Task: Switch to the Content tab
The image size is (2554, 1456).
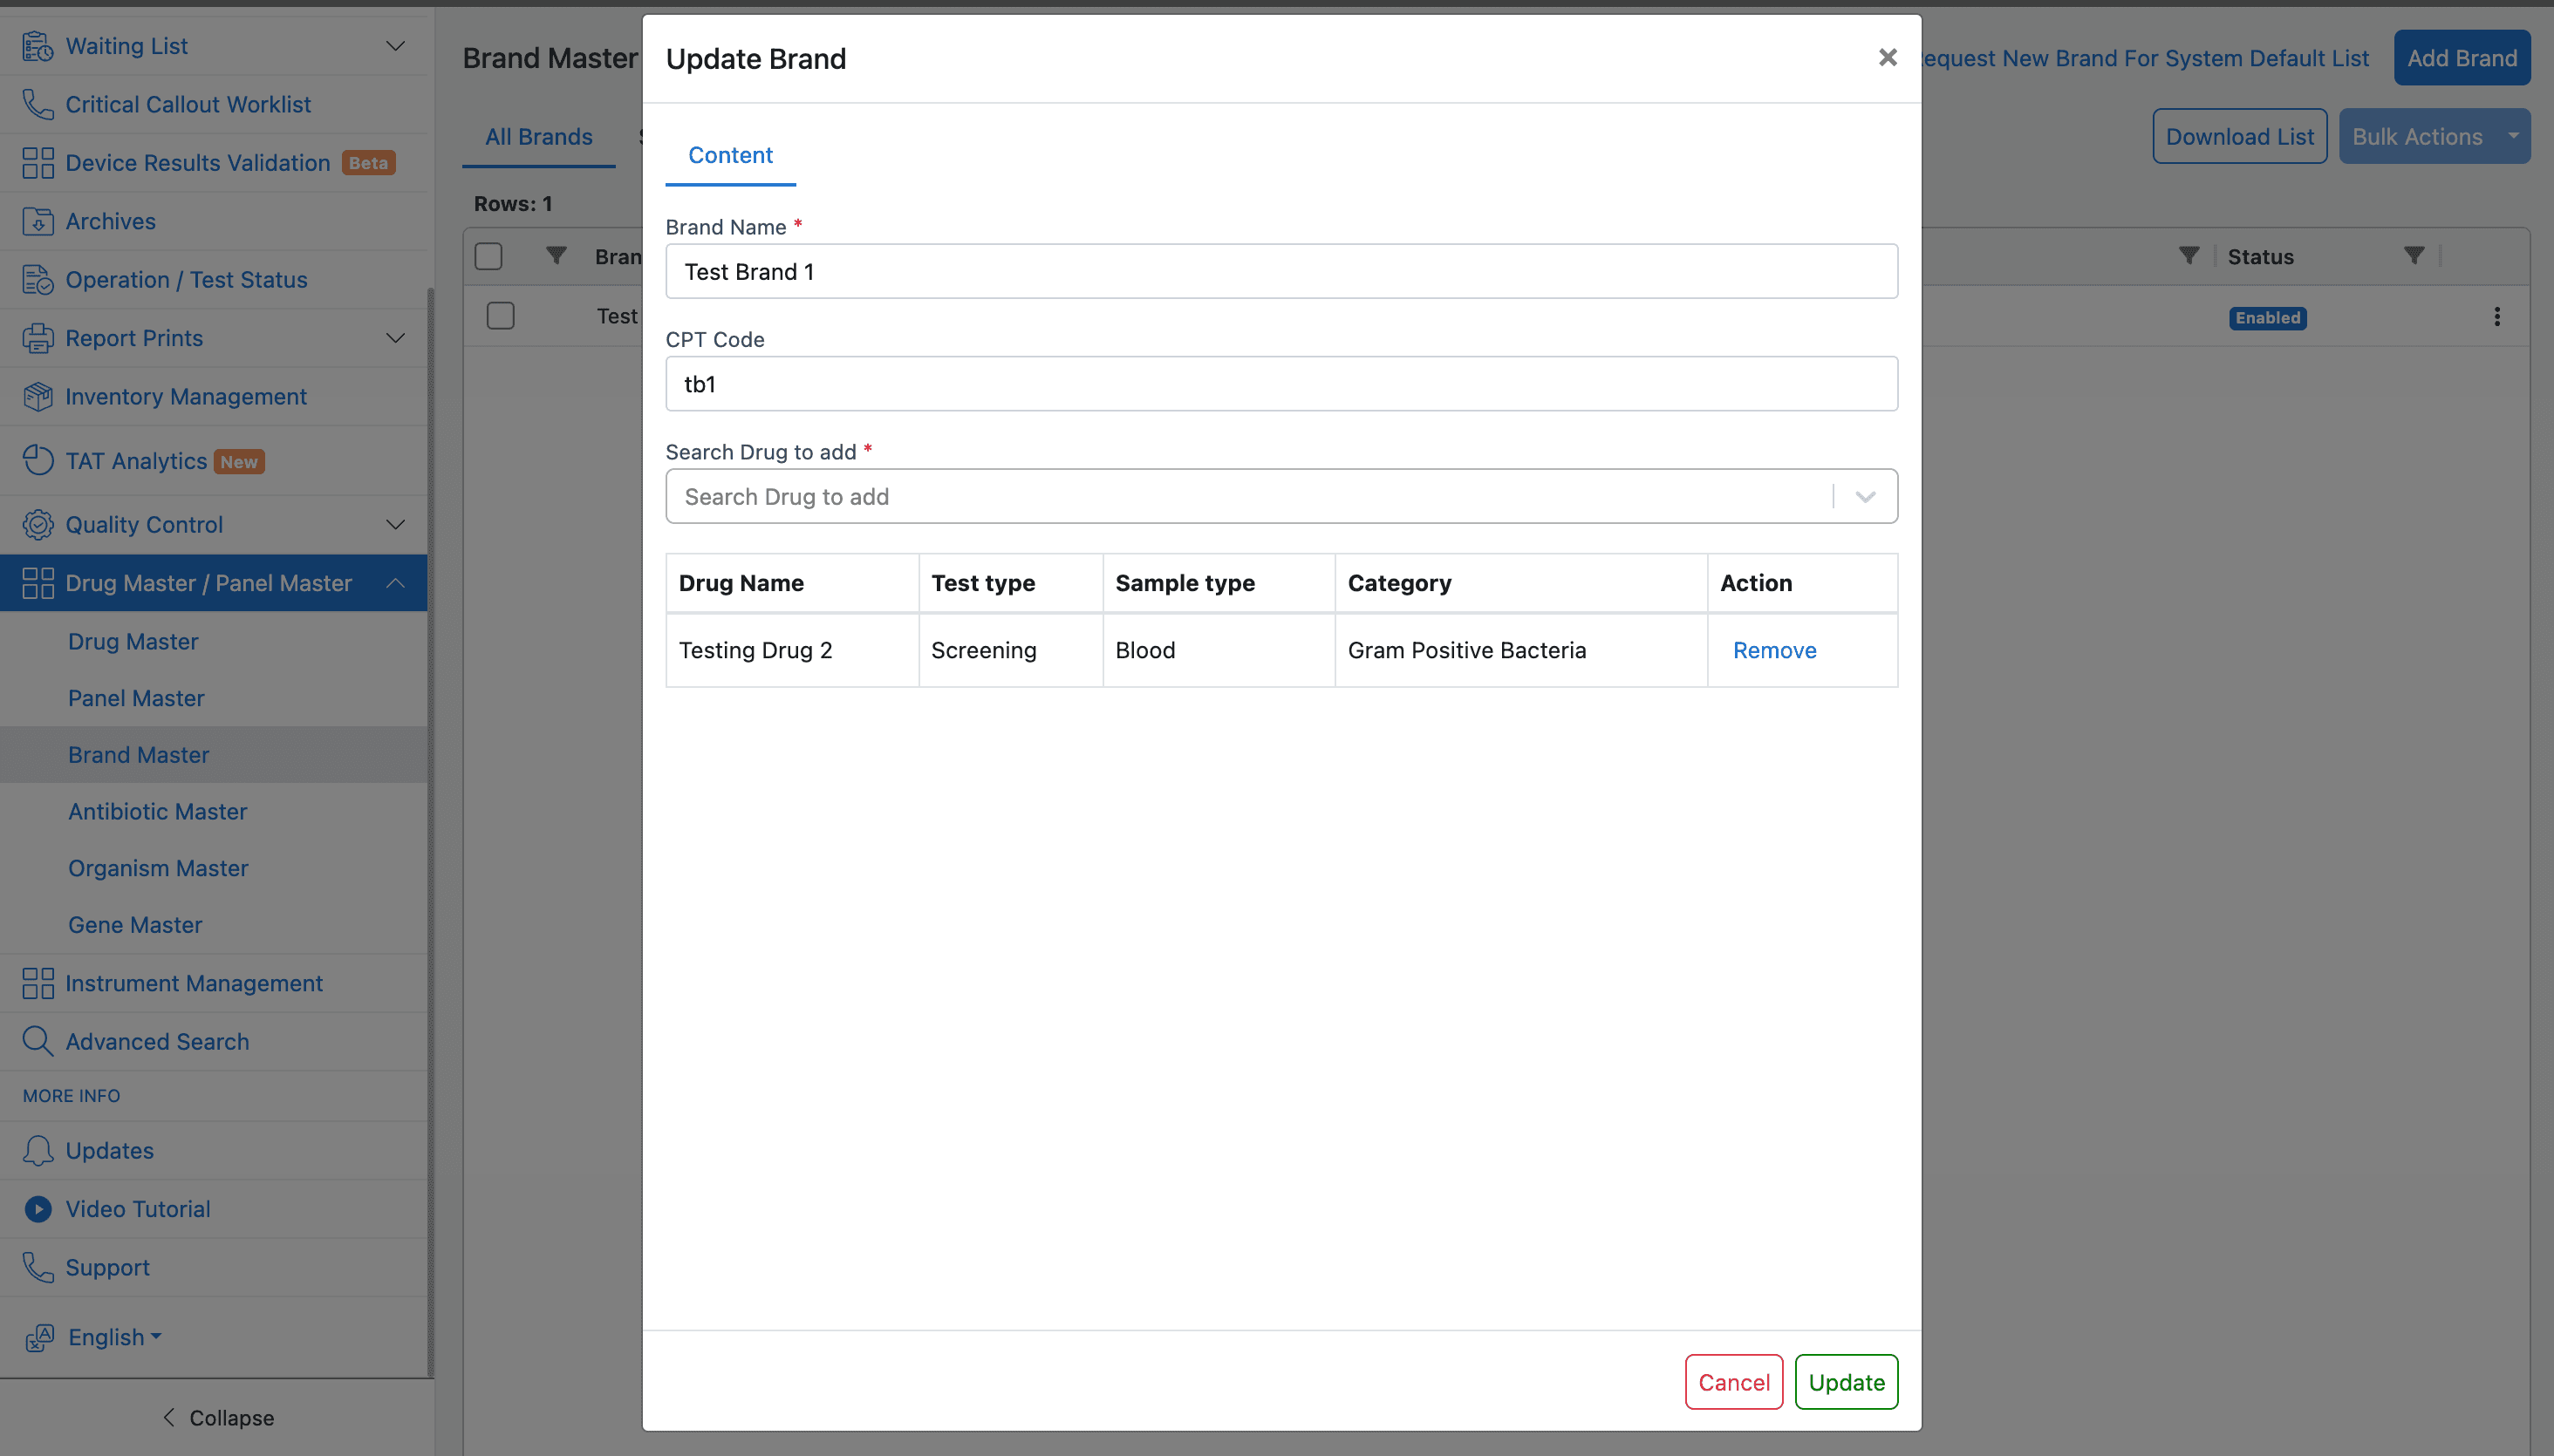Action: click(730, 155)
